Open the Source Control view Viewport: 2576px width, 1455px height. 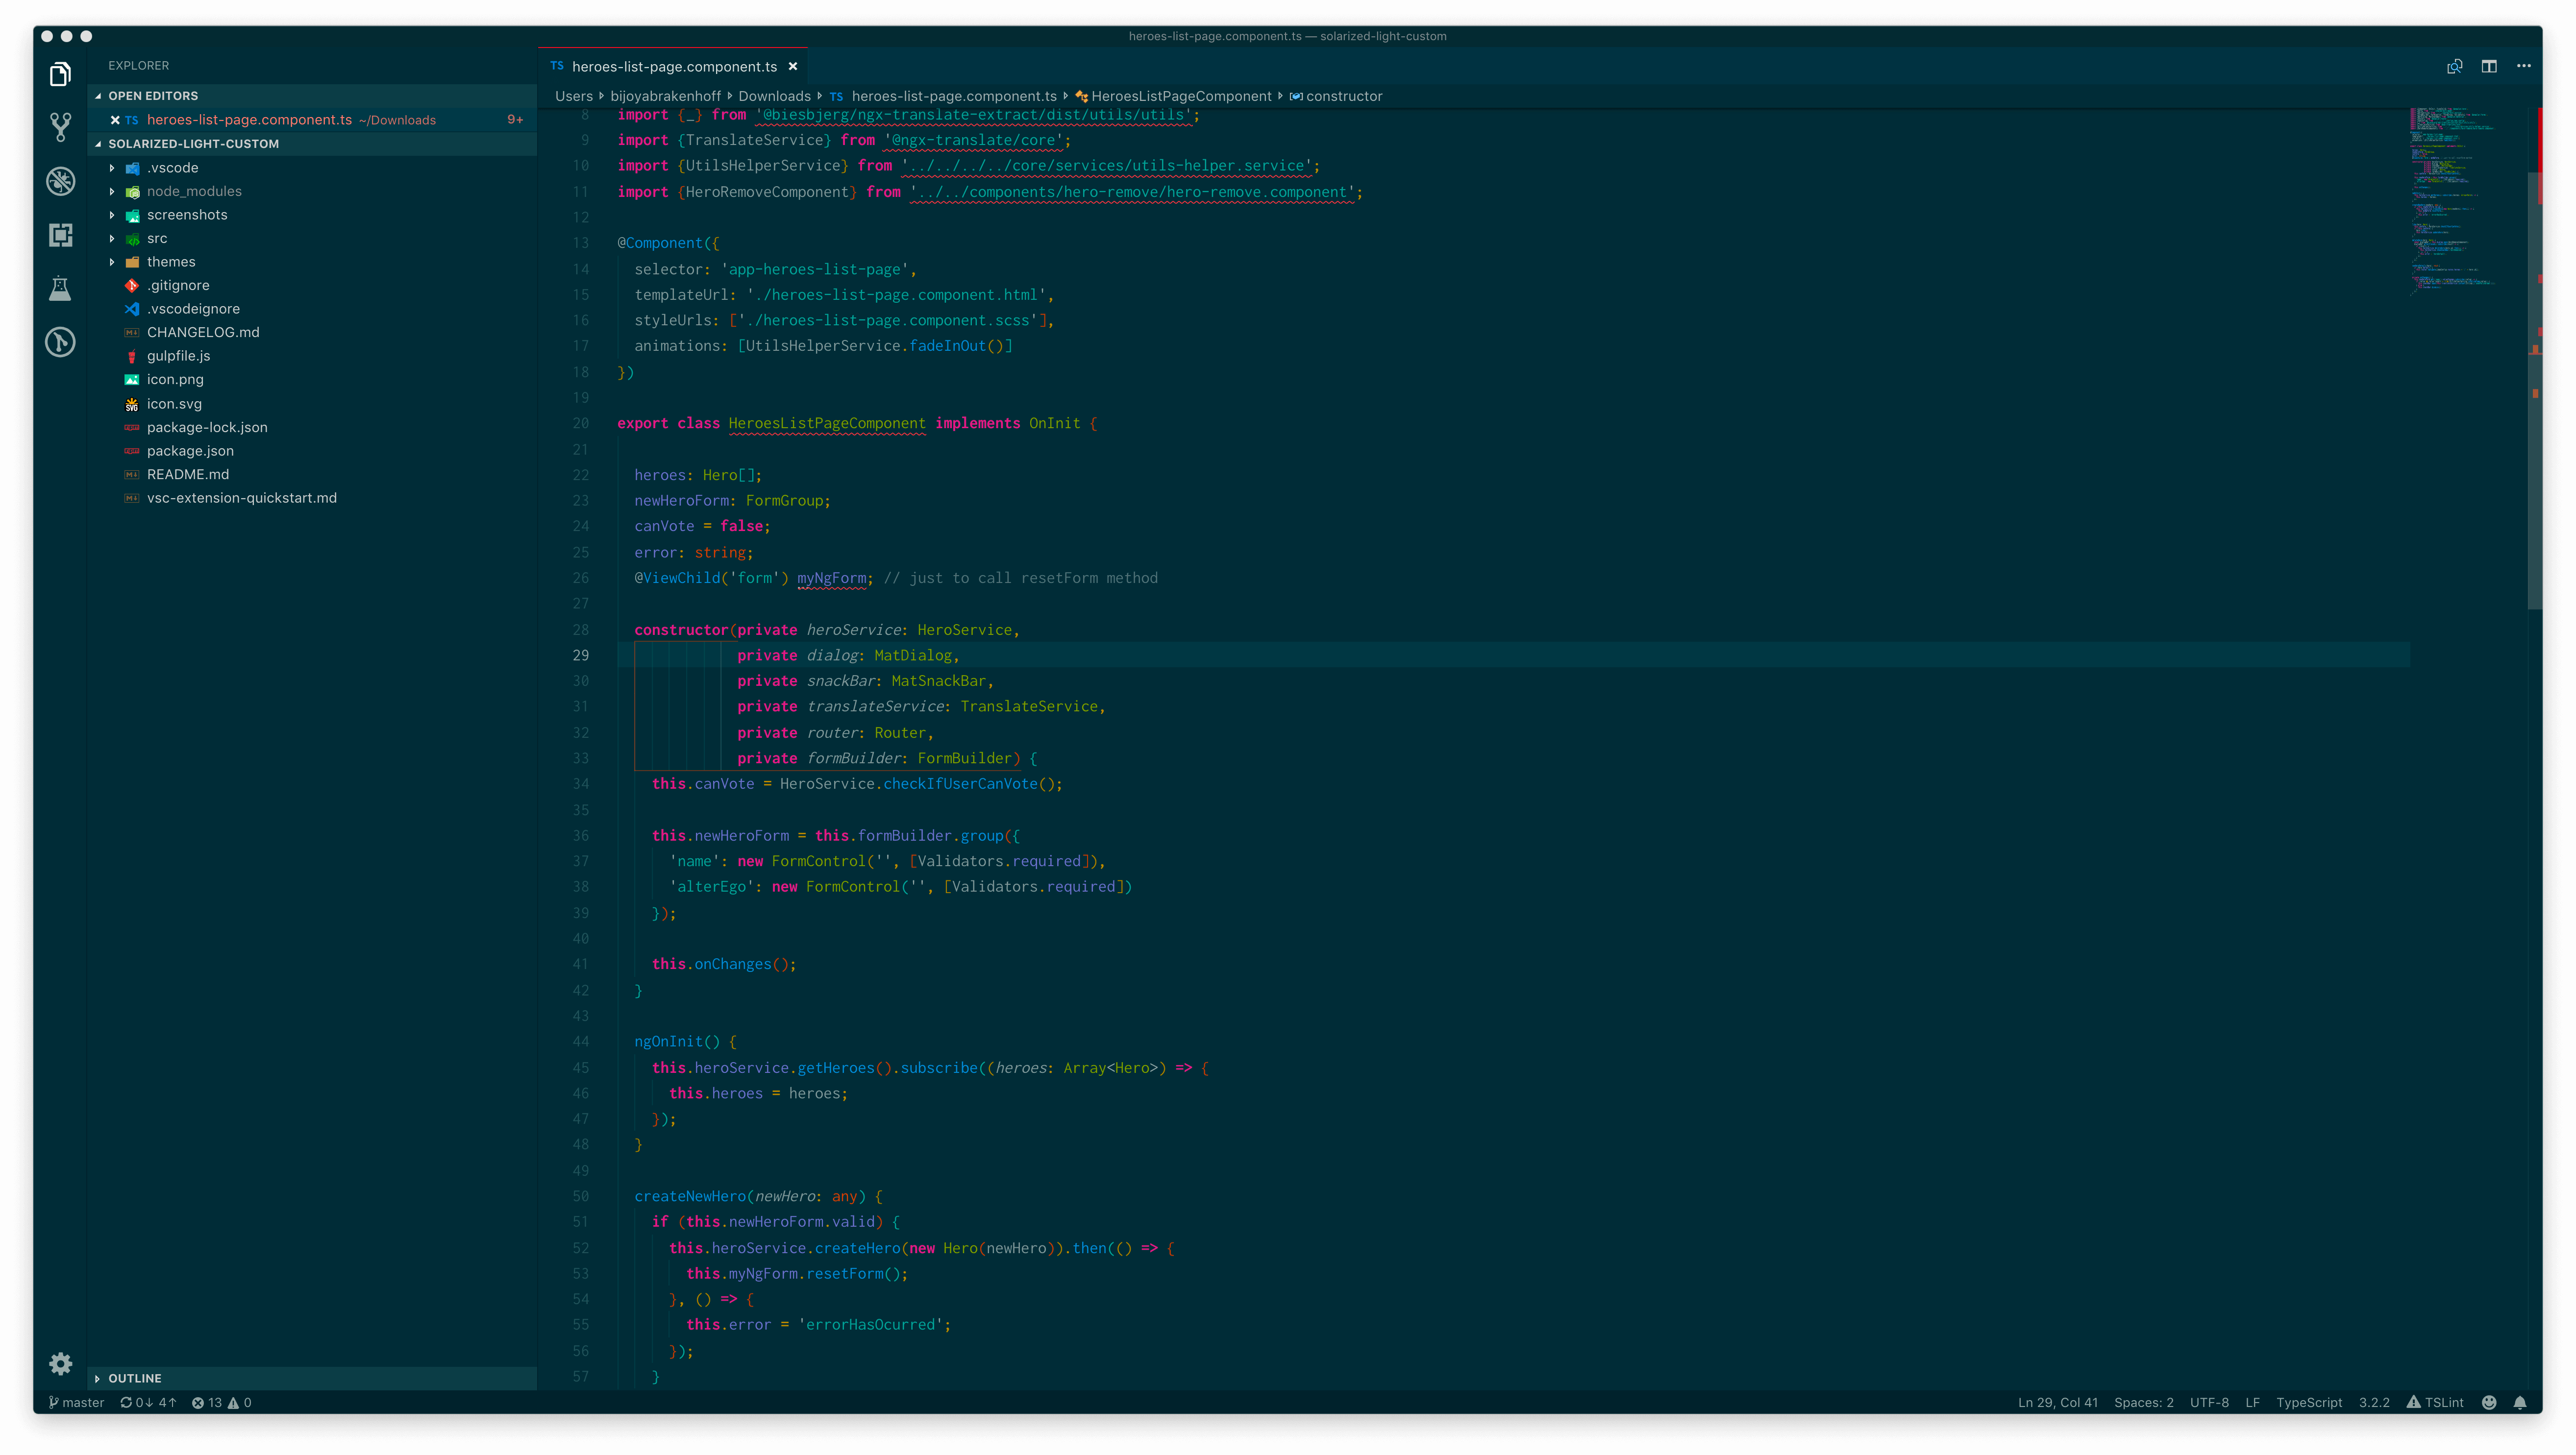60,126
